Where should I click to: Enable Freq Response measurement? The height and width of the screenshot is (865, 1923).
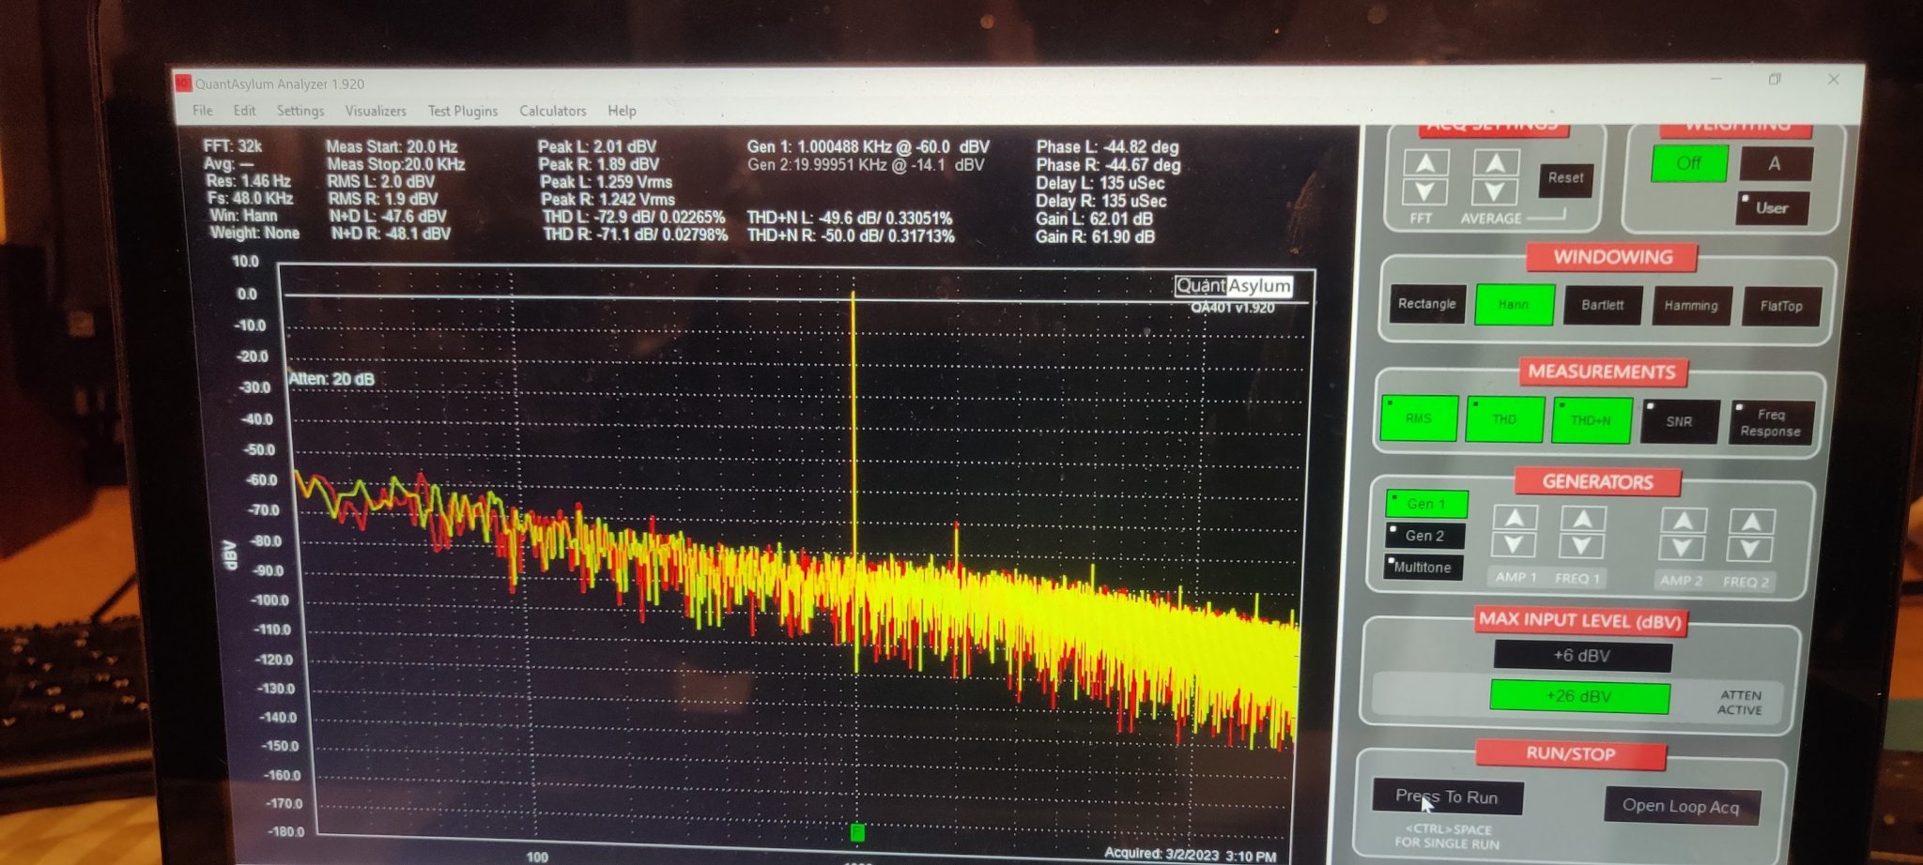point(1769,423)
